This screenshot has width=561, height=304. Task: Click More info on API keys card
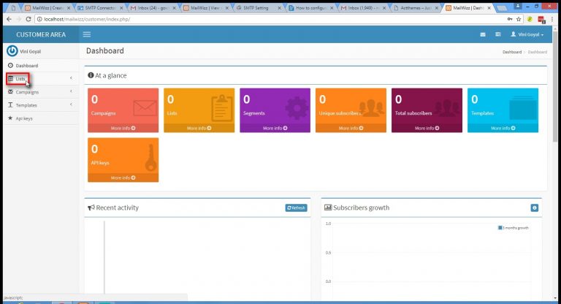point(123,178)
